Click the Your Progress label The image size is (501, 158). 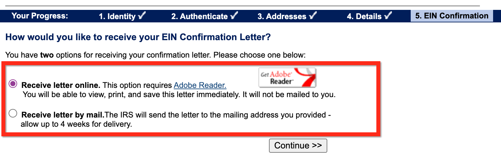tap(40, 16)
